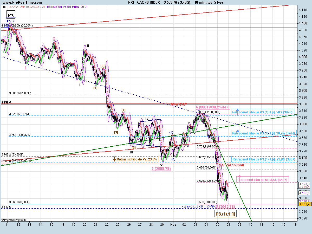Viewport: 312px width, 234px height.
Task: Click the 'iii' wave label
Action: point(132,152)
